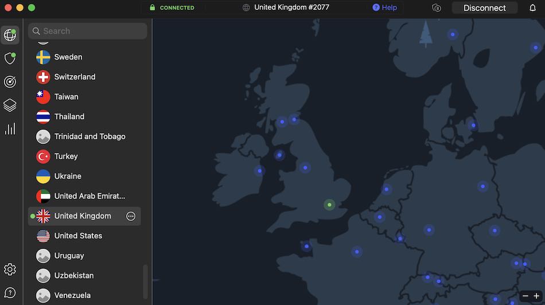Connect to Turkey

coord(84,157)
